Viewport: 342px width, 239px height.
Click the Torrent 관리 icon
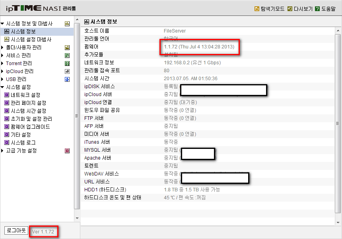[x=67, y=64]
